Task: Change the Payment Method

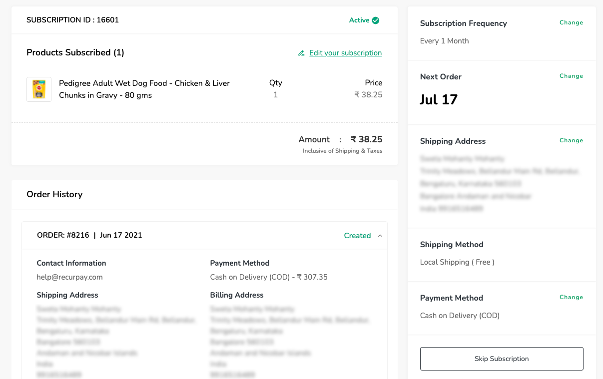Action: pyautogui.click(x=571, y=297)
